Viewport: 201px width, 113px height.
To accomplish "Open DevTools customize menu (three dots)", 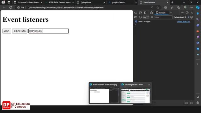I will [182, 13].
